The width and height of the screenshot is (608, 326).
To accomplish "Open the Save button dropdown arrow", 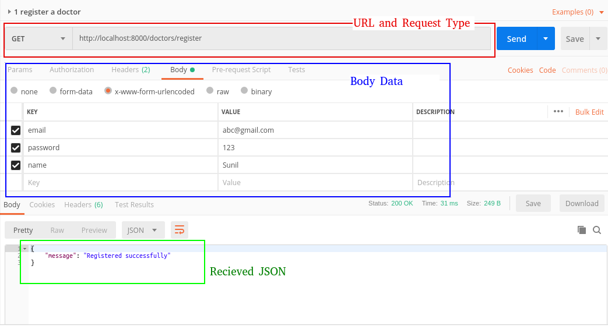I will coord(598,38).
